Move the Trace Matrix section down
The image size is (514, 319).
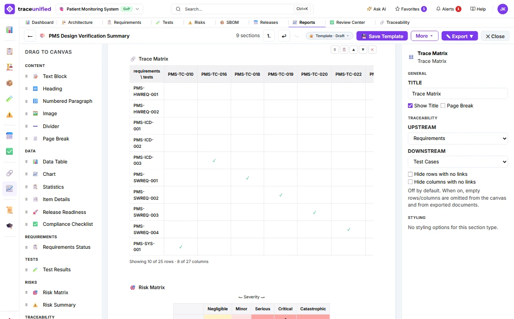(363, 50)
